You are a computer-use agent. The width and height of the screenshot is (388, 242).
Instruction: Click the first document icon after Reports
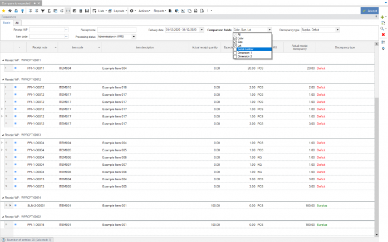click(170, 11)
